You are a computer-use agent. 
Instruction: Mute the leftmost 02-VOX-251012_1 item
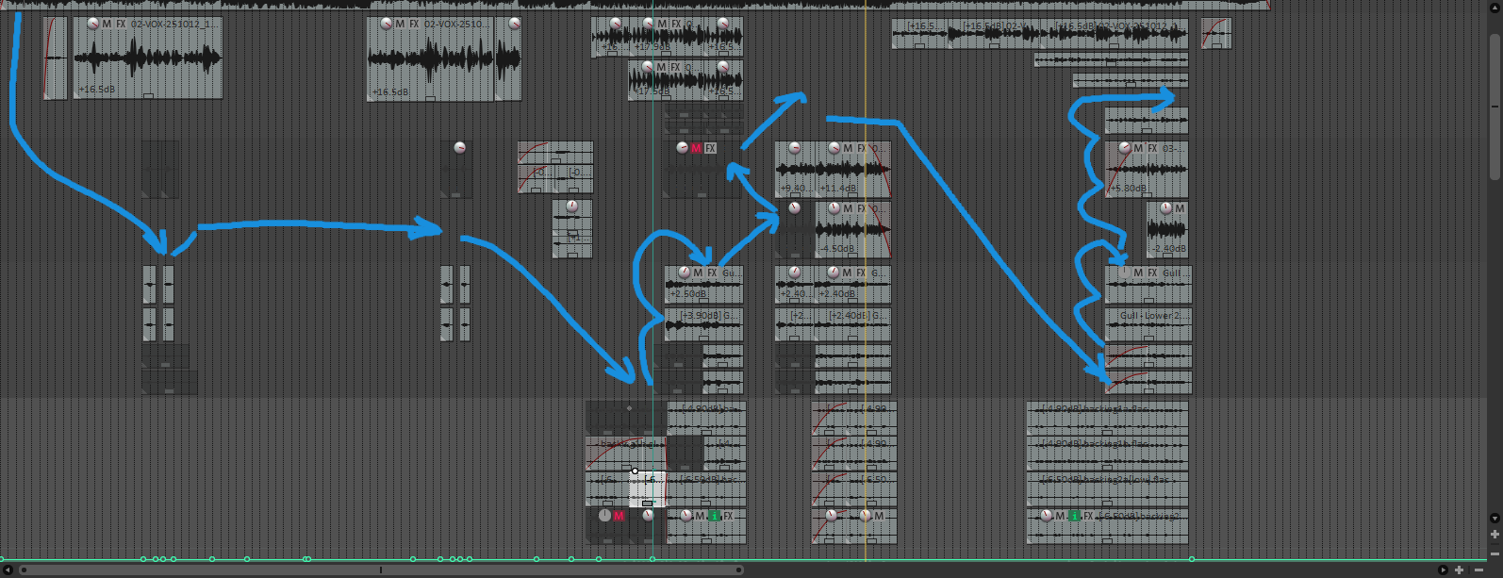coord(107,24)
